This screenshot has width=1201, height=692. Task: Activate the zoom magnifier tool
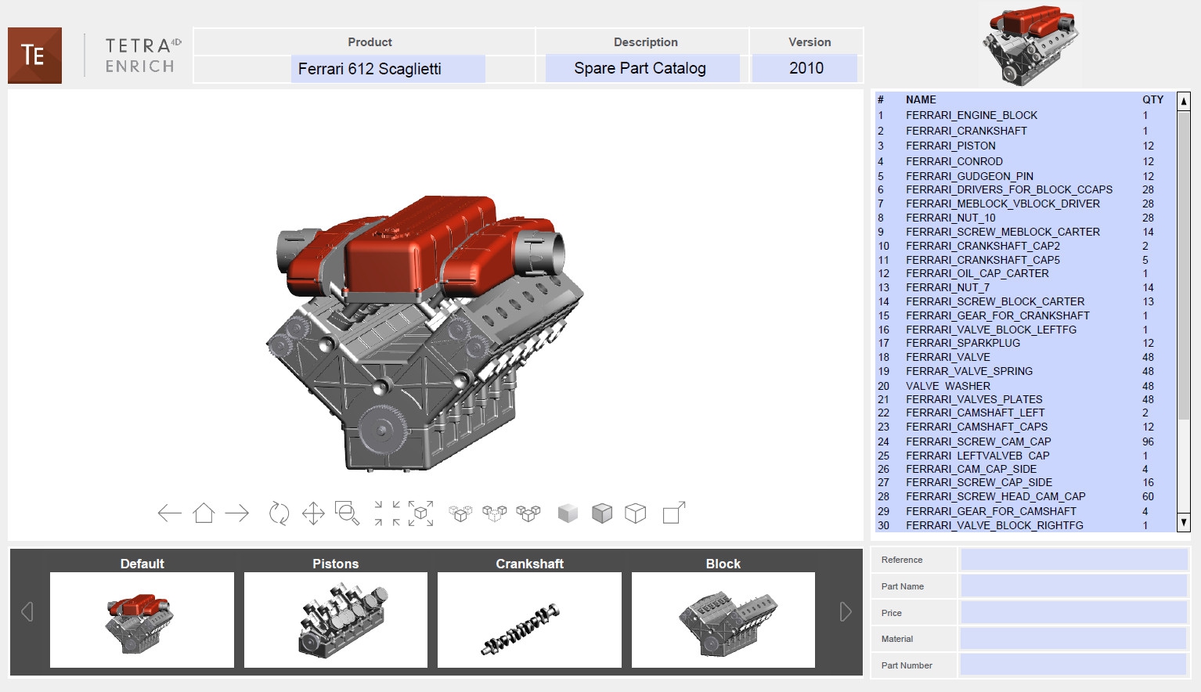point(347,514)
